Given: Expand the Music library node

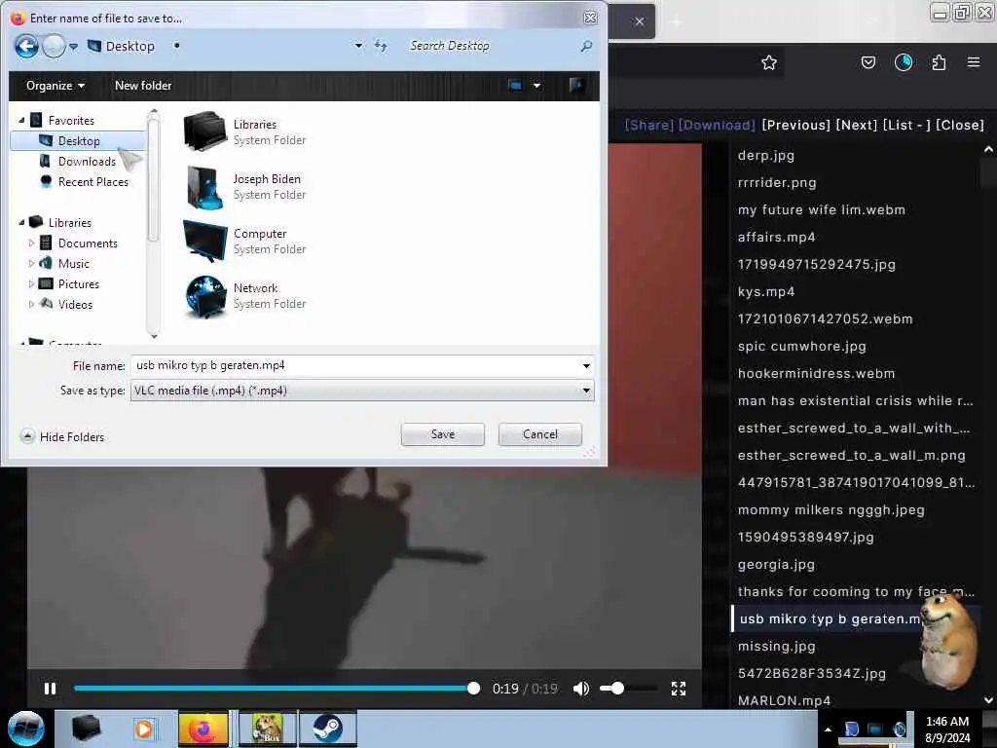Looking at the screenshot, I should [x=31, y=263].
